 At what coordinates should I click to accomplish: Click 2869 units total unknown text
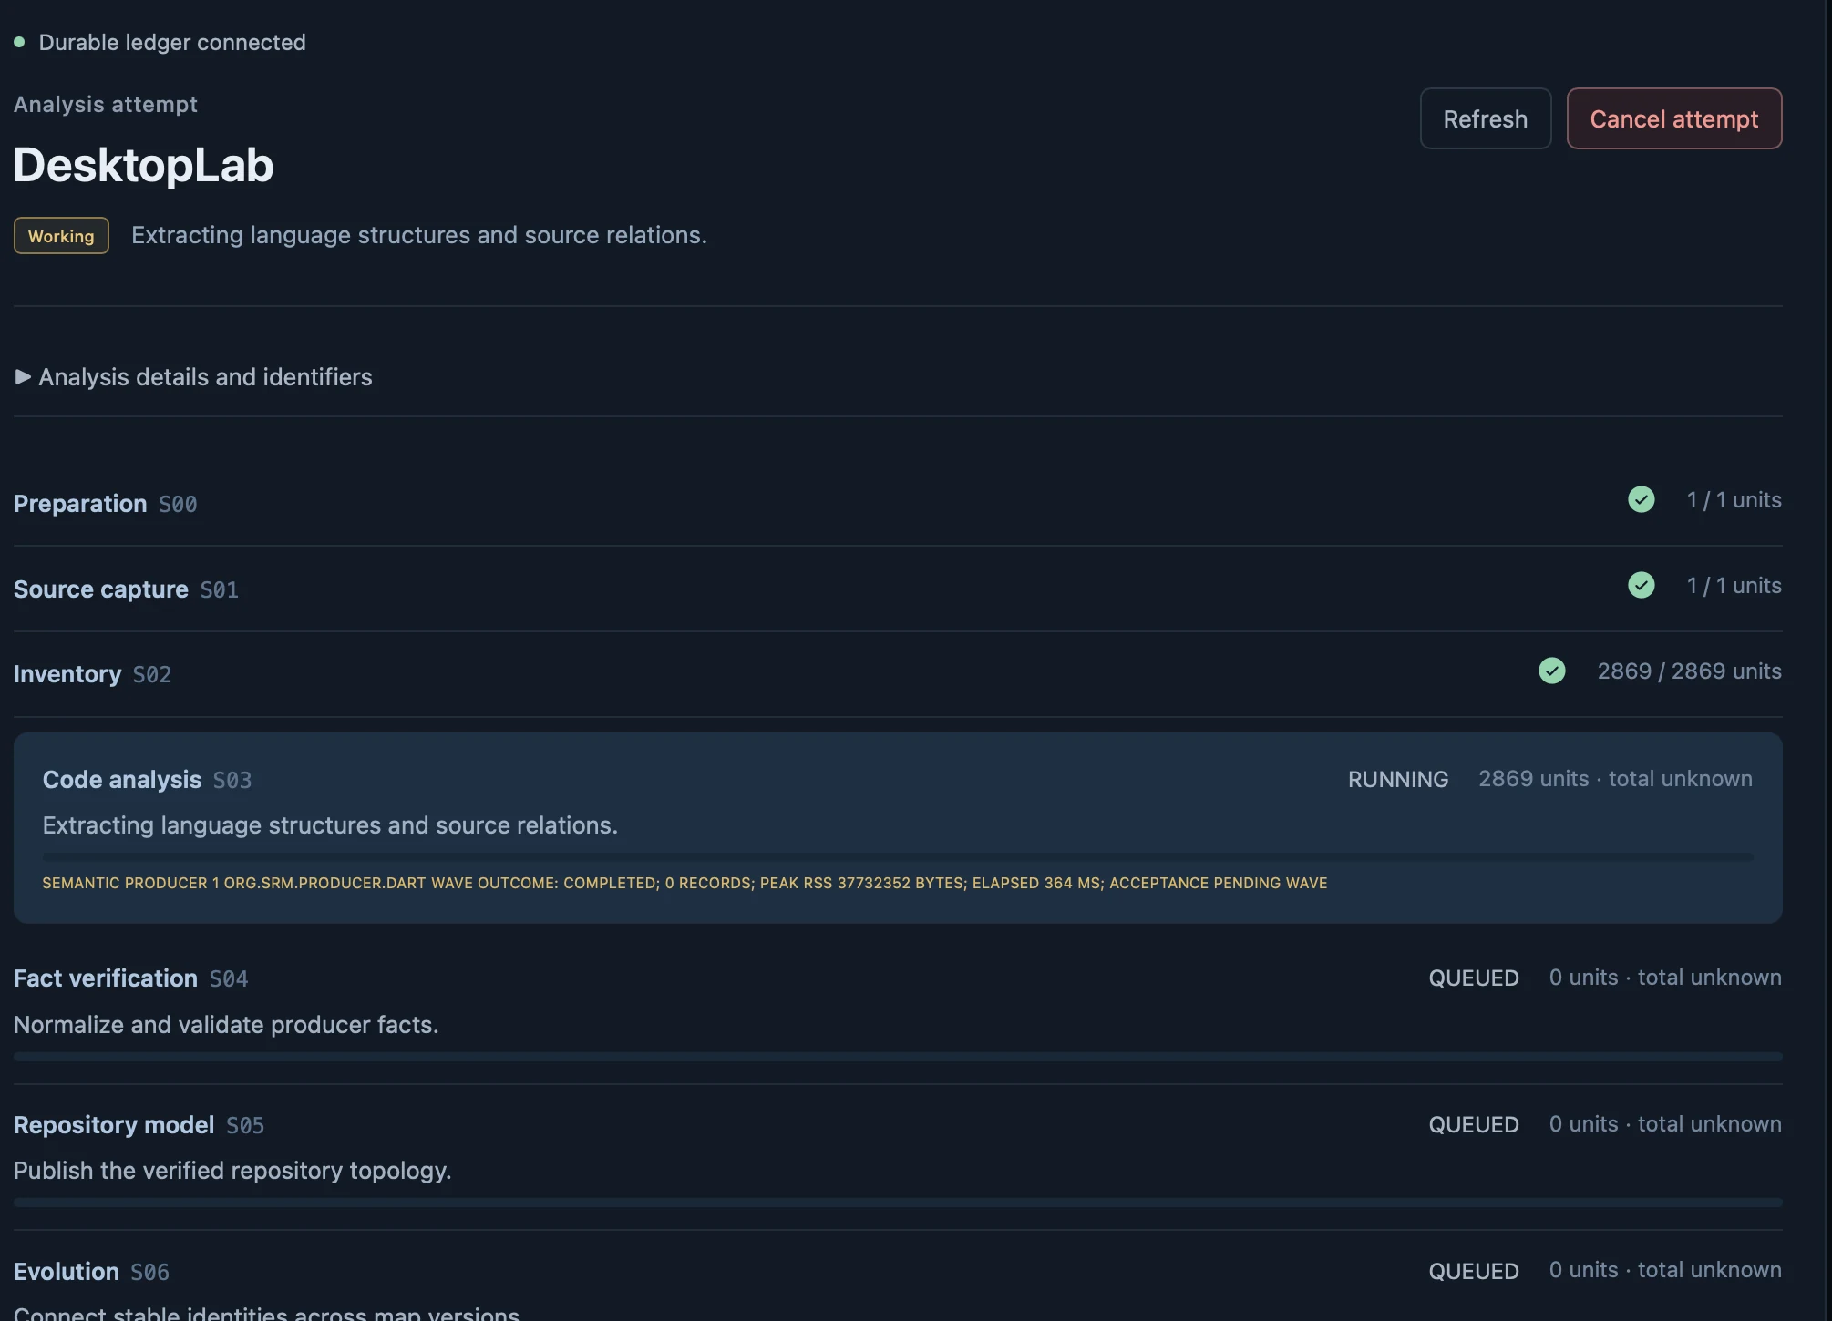[1615, 779]
